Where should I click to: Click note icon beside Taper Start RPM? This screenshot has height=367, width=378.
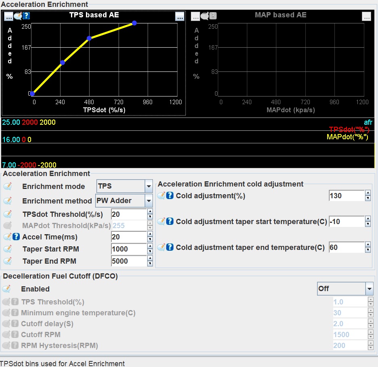coord(8,249)
